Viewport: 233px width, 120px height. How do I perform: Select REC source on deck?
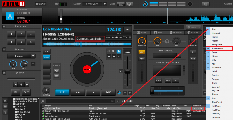click(57, 76)
